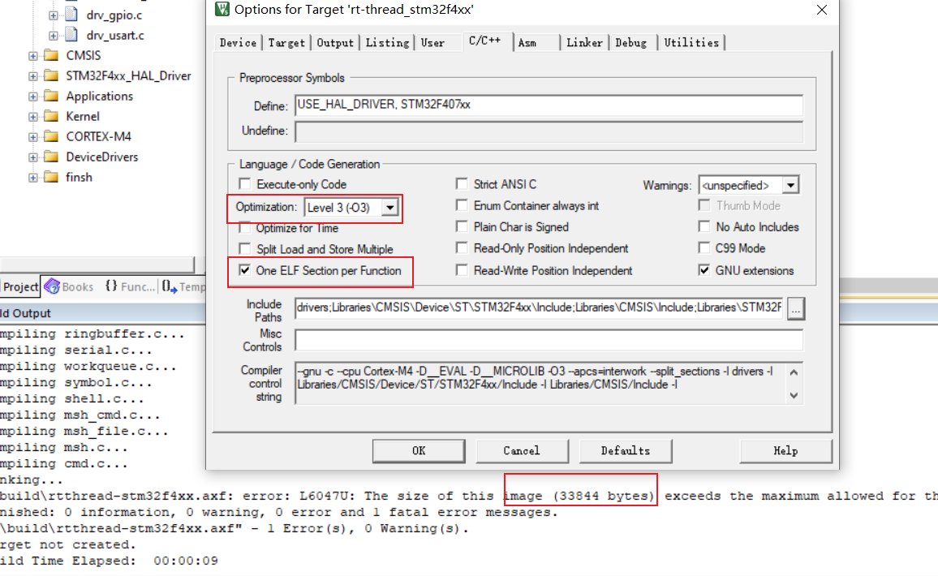Enable Split Load and Store Multiple
This screenshot has width=938, height=576.
tap(245, 248)
